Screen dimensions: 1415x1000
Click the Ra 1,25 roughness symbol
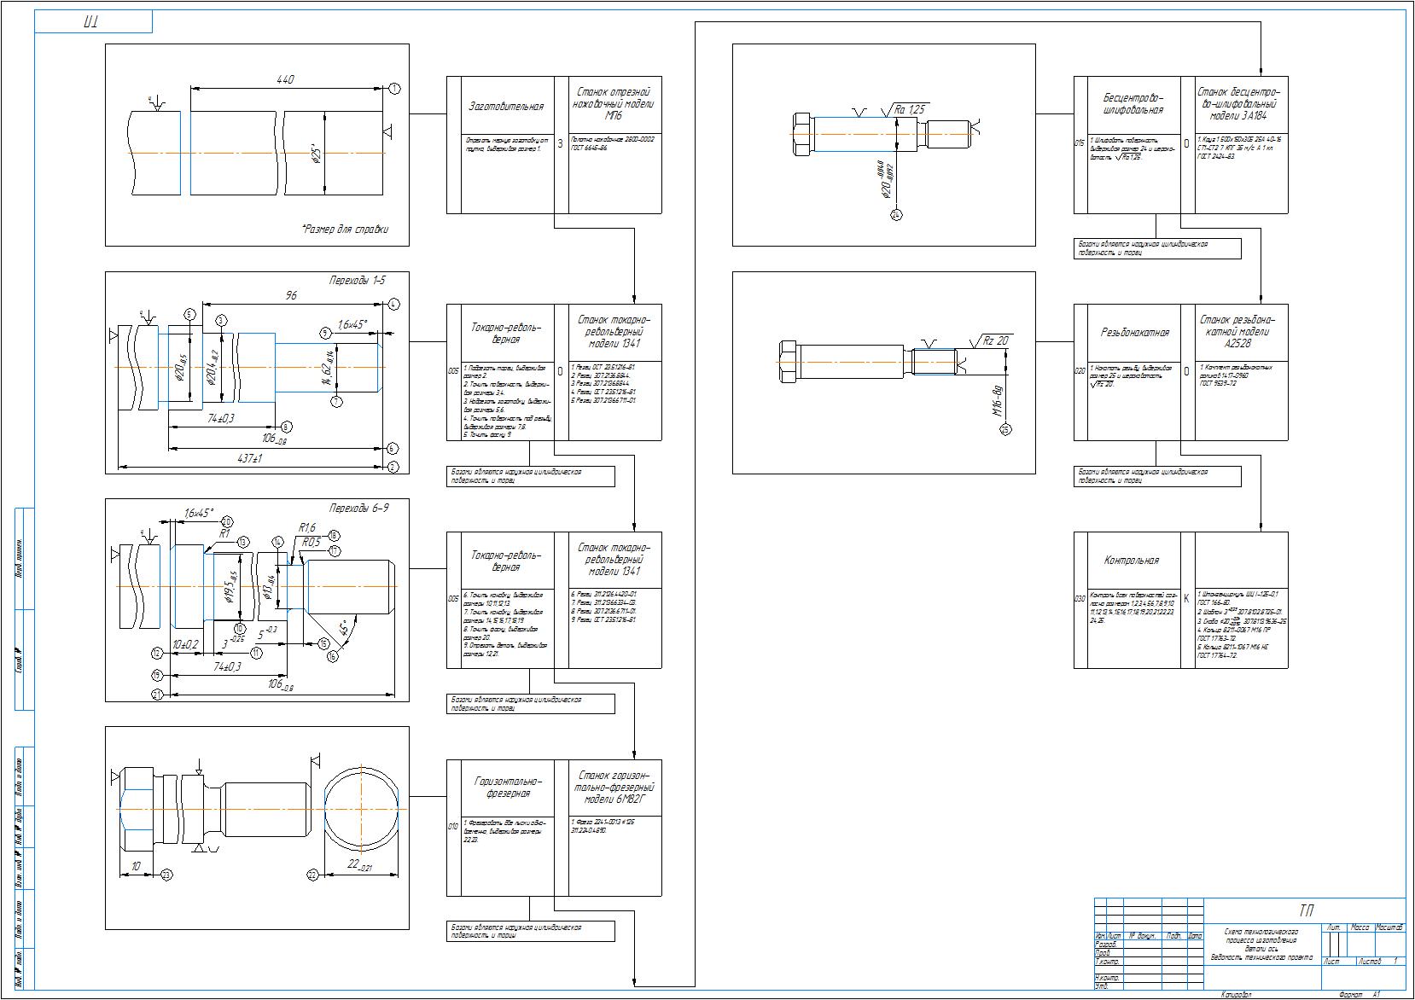pyautogui.click(x=910, y=109)
